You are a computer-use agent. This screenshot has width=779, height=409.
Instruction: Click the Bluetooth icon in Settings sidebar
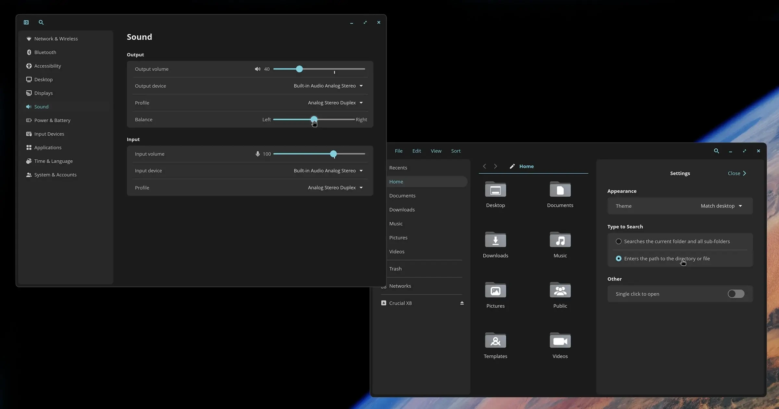29,52
